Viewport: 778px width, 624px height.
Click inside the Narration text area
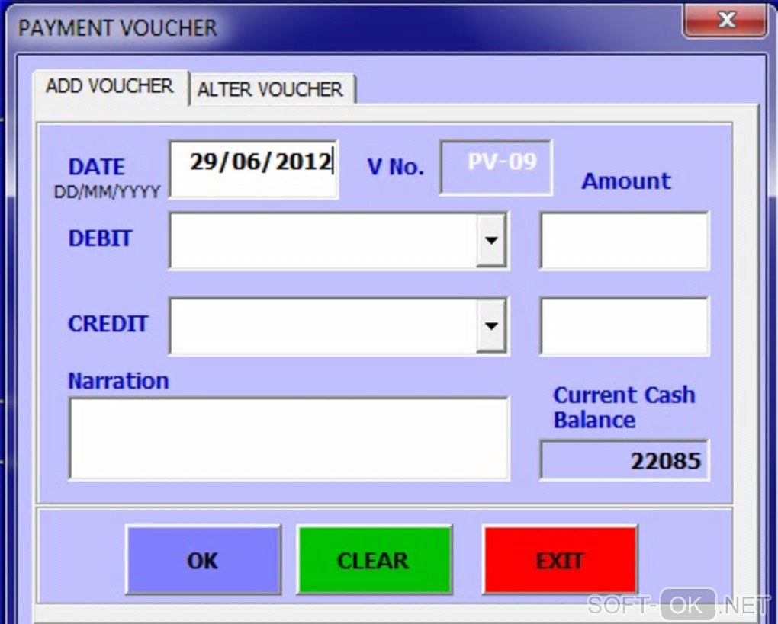click(x=289, y=439)
